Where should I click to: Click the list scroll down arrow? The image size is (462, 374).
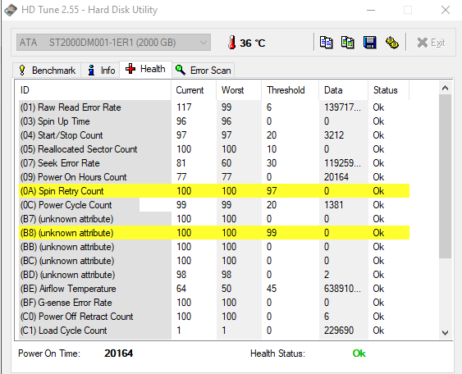[445, 333]
